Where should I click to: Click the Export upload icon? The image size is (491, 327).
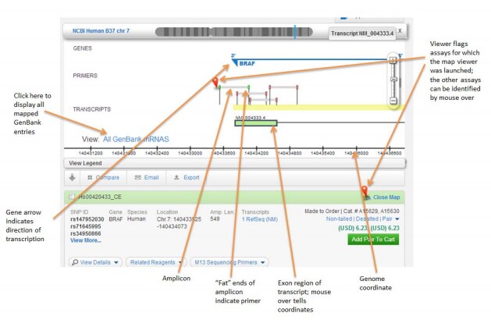click(x=176, y=177)
